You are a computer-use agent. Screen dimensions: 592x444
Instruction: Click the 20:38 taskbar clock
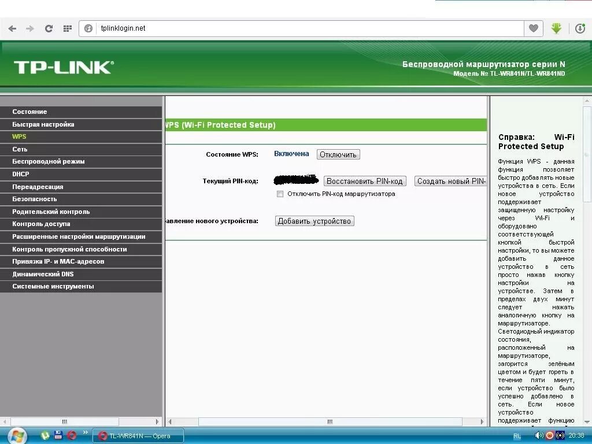tap(576, 435)
